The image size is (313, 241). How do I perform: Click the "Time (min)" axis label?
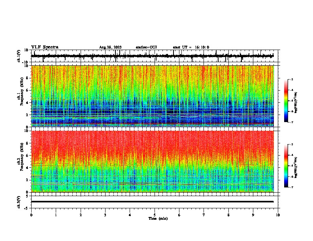(x=158, y=219)
